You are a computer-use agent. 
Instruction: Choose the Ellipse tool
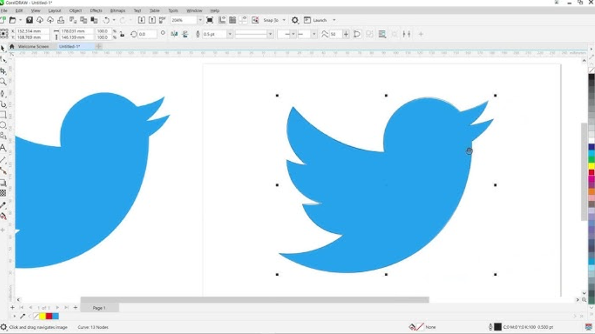[3, 125]
